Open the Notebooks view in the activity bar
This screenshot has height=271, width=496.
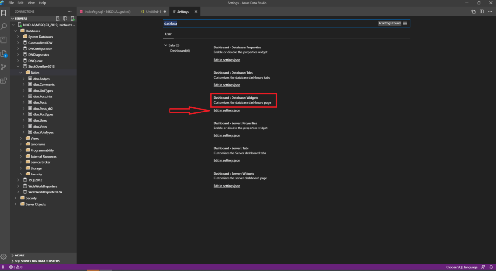point(4,40)
